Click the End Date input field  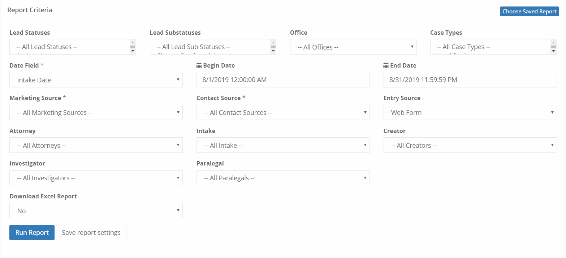point(470,80)
